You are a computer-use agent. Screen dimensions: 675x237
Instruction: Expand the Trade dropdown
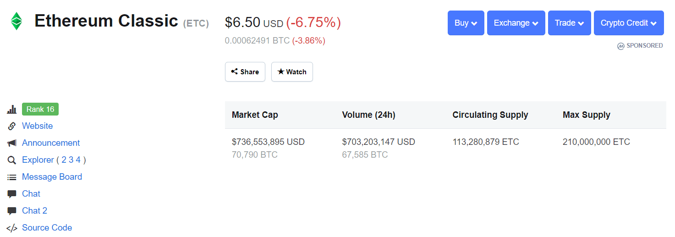point(569,23)
